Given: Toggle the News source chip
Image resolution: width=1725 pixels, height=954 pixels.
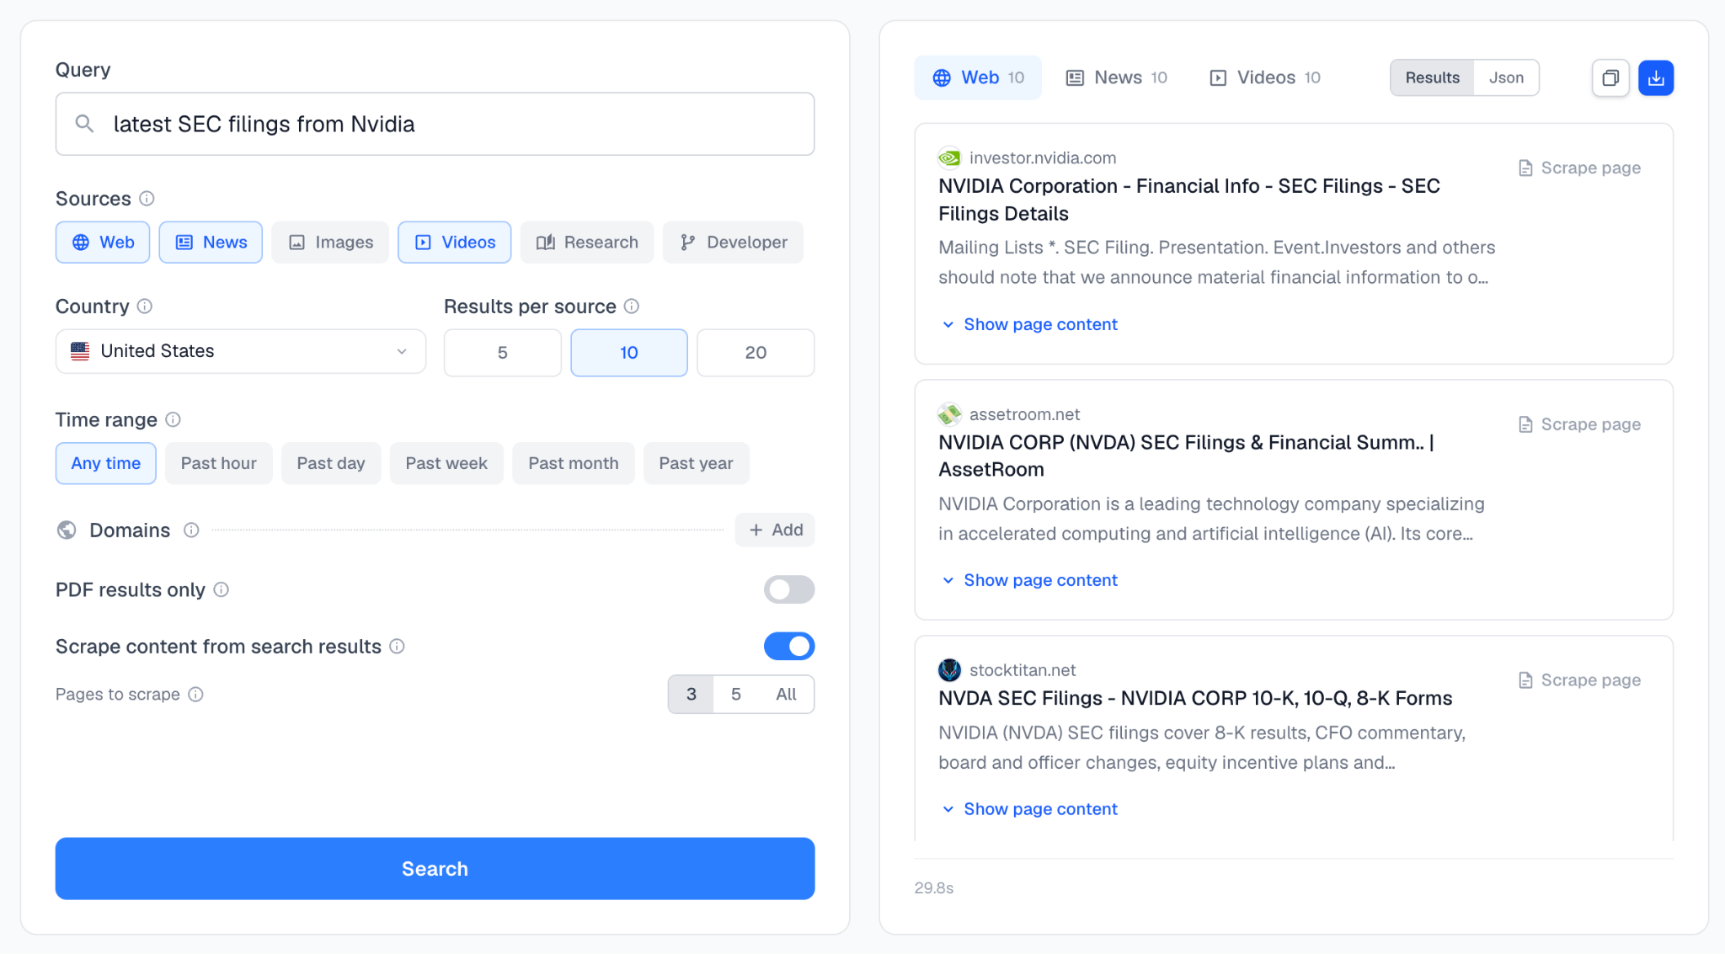Looking at the screenshot, I should coord(211,242).
